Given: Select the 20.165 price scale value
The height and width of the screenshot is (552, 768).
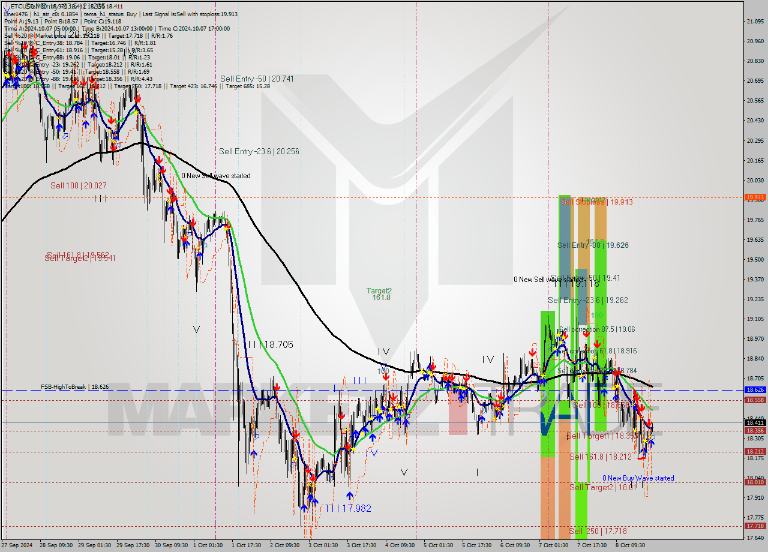Looking at the screenshot, I should point(755,160).
